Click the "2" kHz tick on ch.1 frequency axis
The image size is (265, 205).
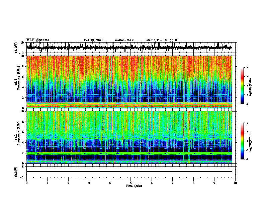pyautogui.click(x=23, y=98)
